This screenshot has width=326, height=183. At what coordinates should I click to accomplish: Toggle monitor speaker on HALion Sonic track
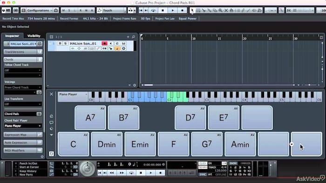pyautogui.click(x=111, y=43)
